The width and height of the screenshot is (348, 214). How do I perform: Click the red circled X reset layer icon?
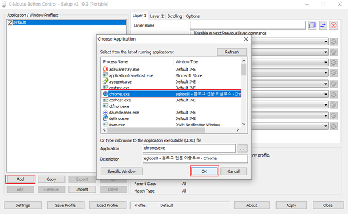333,26
